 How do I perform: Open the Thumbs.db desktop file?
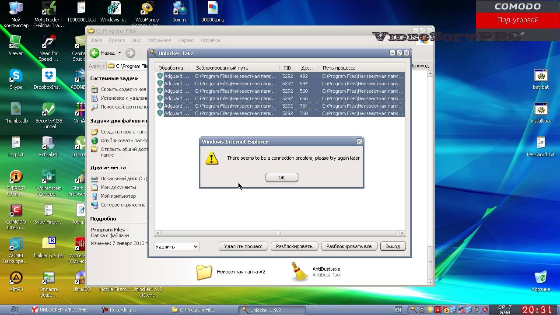(x=16, y=113)
